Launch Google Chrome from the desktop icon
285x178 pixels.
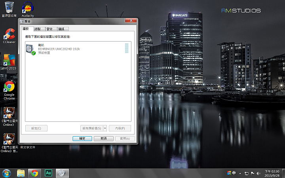[x=9, y=91]
